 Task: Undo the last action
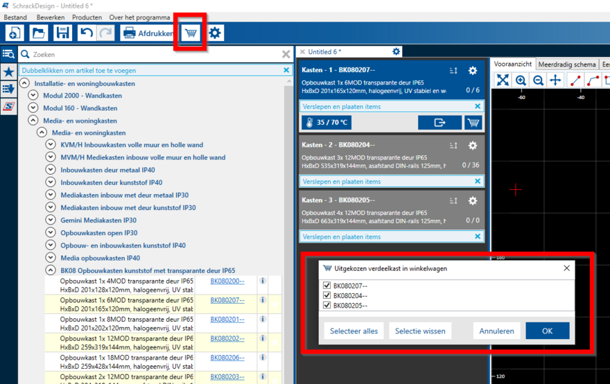pyautogui.click(x=87, y=33)
